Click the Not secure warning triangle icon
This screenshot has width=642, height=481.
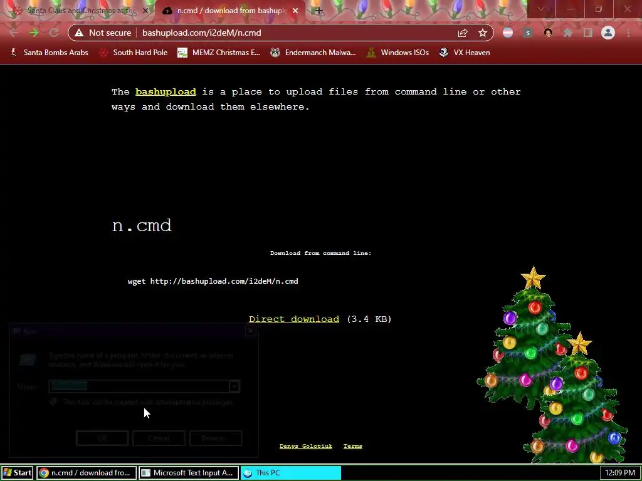click(x=79, y=33)
